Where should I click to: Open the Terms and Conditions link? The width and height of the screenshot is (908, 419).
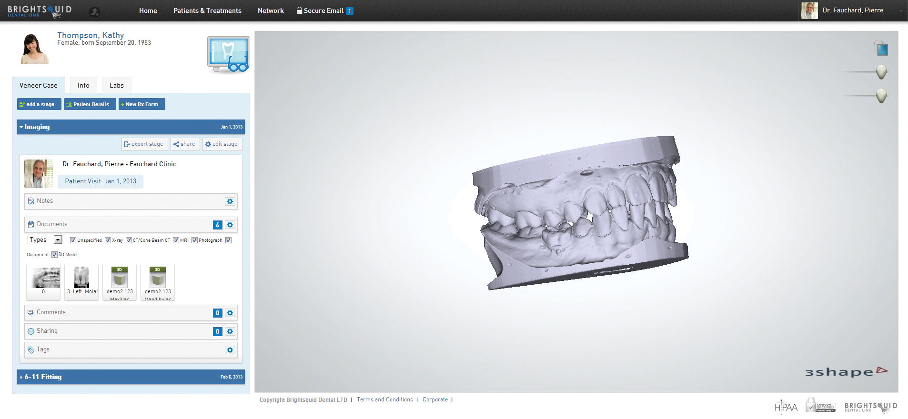(384, 399)
